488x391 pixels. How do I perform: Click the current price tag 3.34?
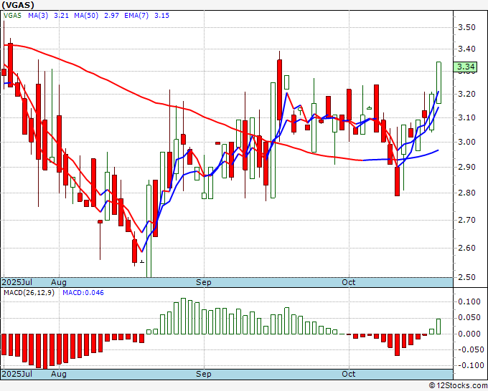point(465,67)
